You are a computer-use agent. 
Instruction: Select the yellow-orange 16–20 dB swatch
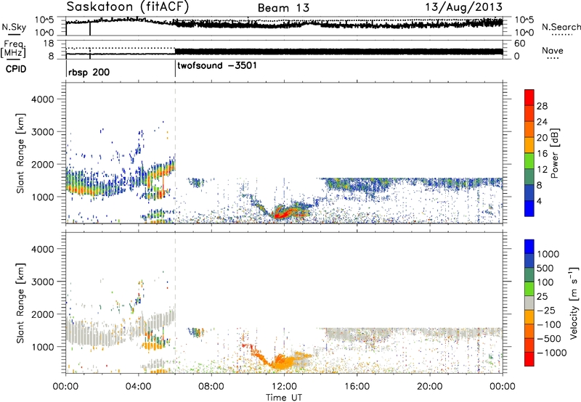[x=529, y=145]
